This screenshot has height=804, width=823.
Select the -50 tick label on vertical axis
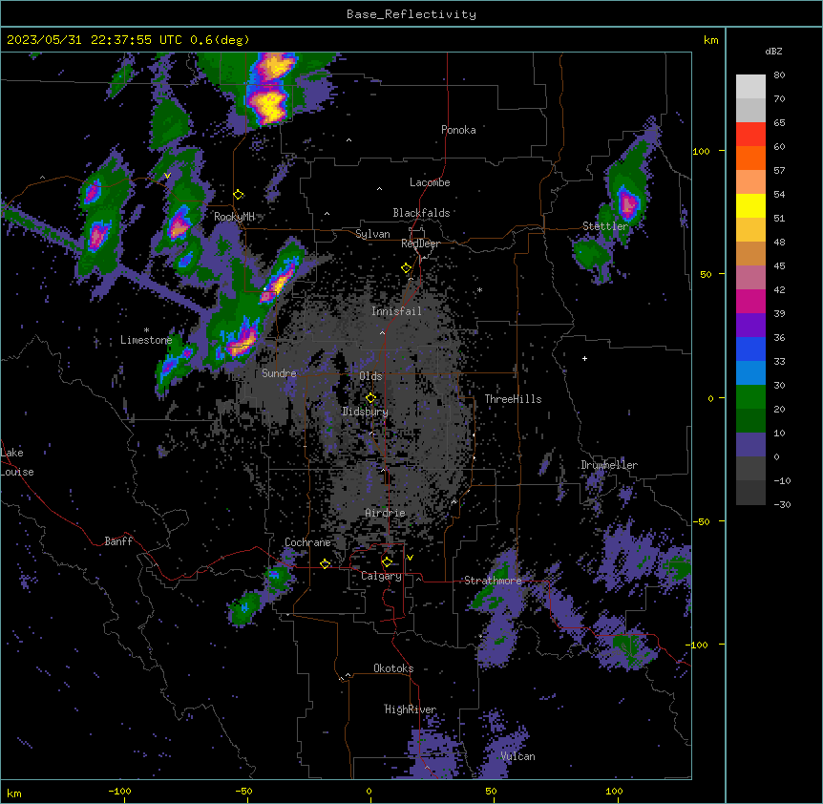coord(701,521)
